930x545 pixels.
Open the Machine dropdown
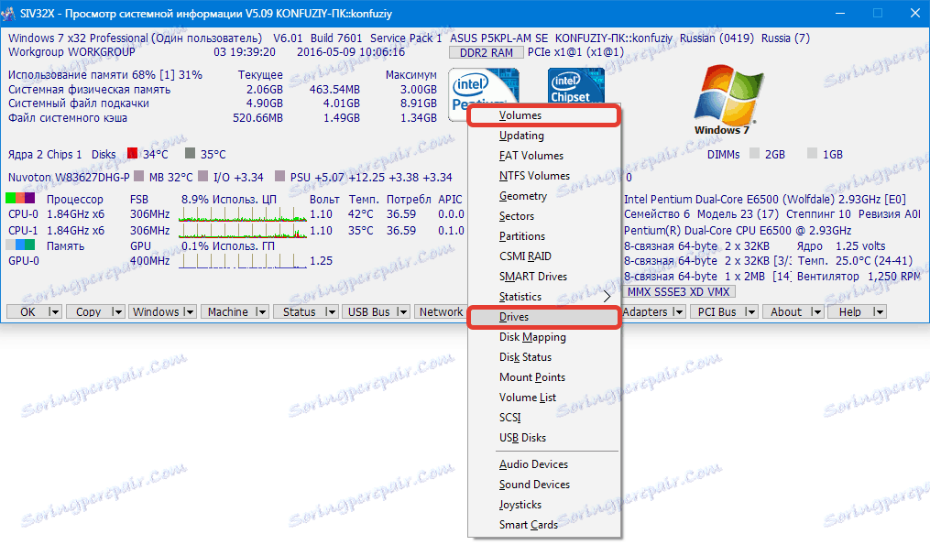(235, 311)
